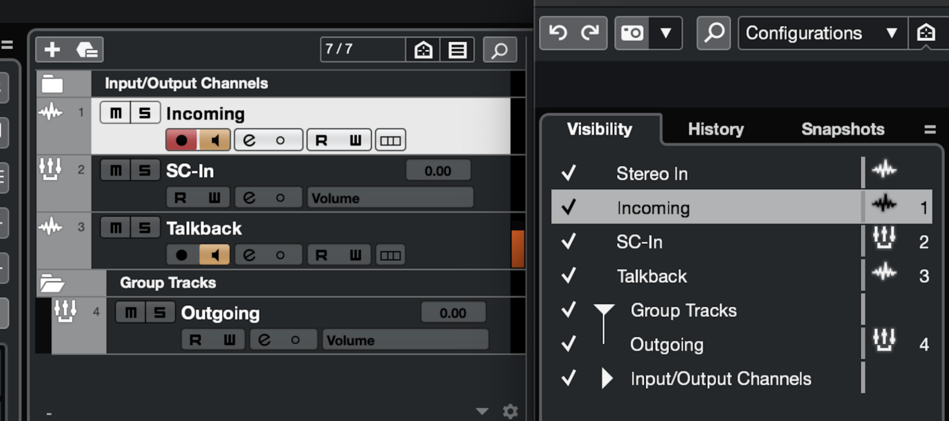Switch to the Snapshots tab
Viewport: 949px width, 421px height.
coord(843,129)
